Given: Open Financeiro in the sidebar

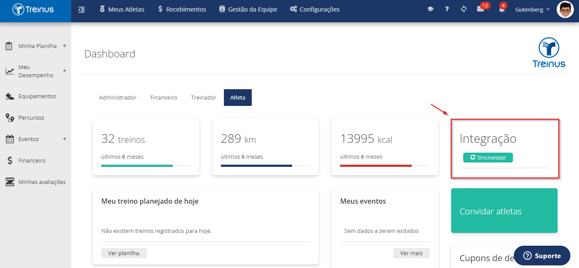Looking at the screenshot, I should 32,161.
